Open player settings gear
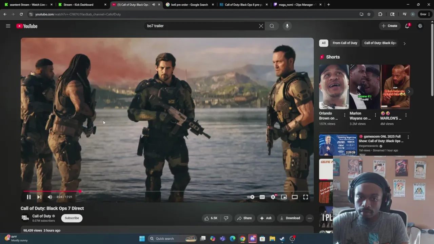Screen dimensions: 434x244 (x=273, y=197)
